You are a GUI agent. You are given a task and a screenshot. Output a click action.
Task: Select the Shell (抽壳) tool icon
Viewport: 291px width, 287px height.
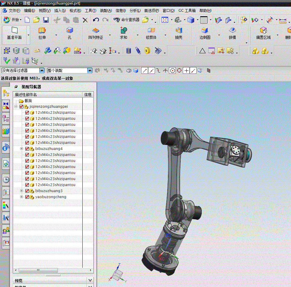(179, 30)
